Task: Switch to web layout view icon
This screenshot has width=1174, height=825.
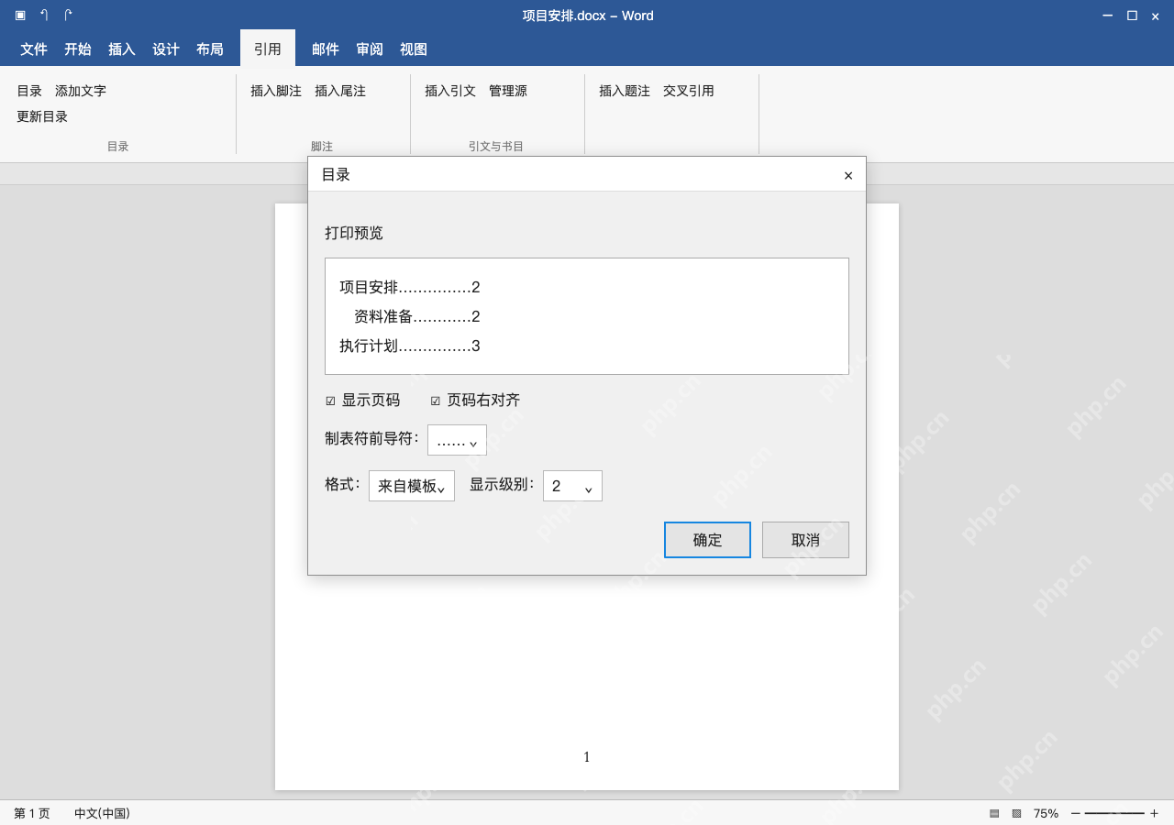Action: click(x=1016, y=813)
